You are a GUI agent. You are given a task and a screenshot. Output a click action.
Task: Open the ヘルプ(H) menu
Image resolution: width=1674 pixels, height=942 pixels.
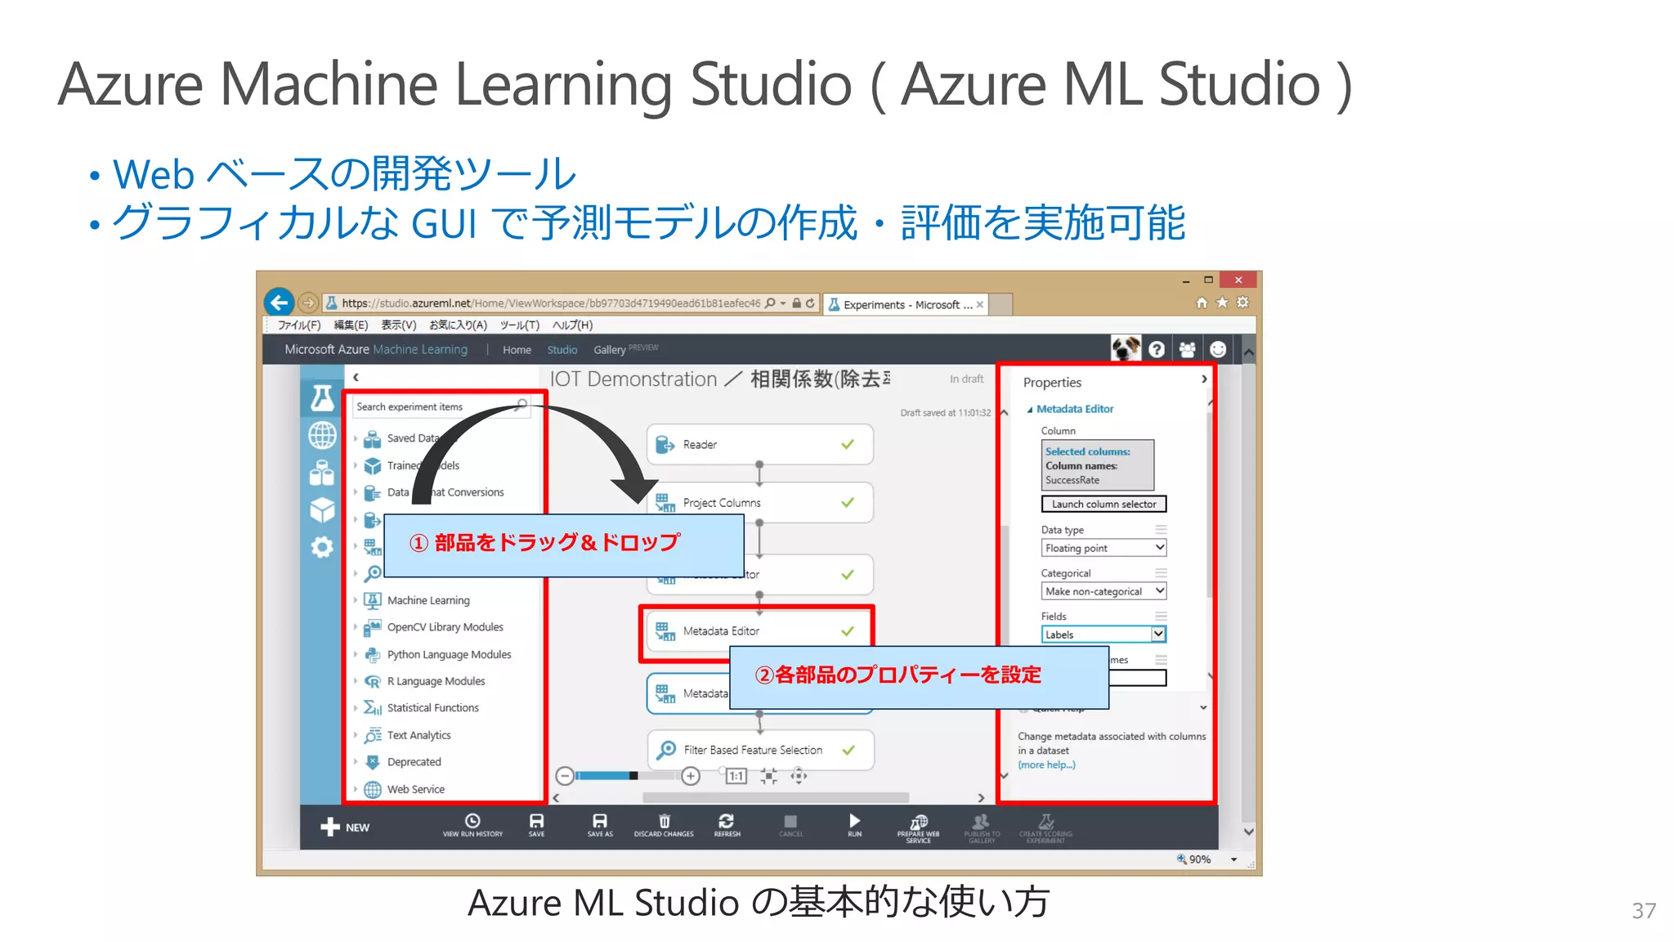pyautogui.click(x=572, y=325)
